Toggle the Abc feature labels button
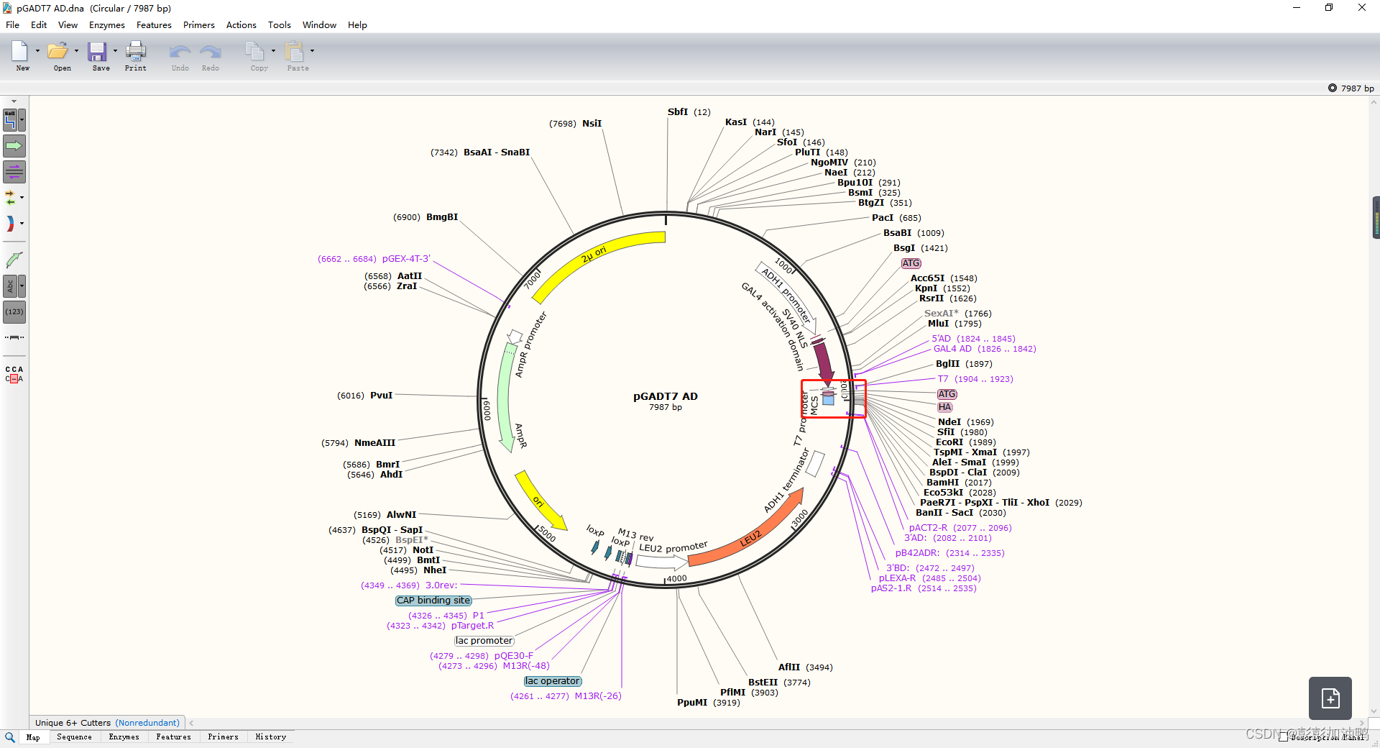Viewport: 1380px width, 748px height. 10,286
